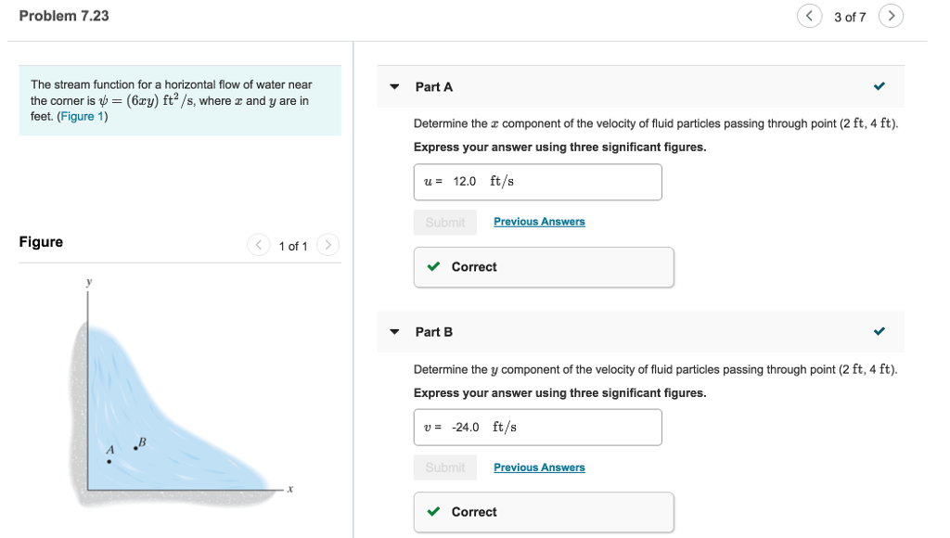
Task: Show the next figure arrow
Action: [x=328, y=245]
